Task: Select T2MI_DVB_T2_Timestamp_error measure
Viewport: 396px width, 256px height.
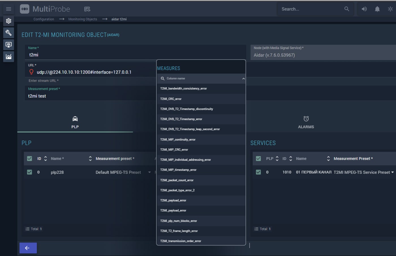Action: click(x=201, y=119)
